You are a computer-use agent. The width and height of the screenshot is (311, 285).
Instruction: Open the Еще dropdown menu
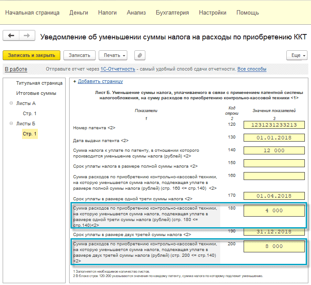point(296,55)
